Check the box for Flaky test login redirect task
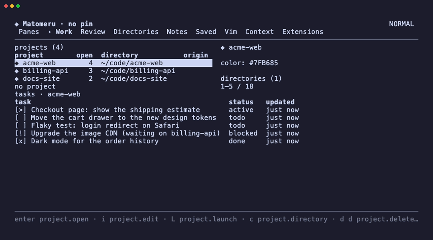 point(21,125)
